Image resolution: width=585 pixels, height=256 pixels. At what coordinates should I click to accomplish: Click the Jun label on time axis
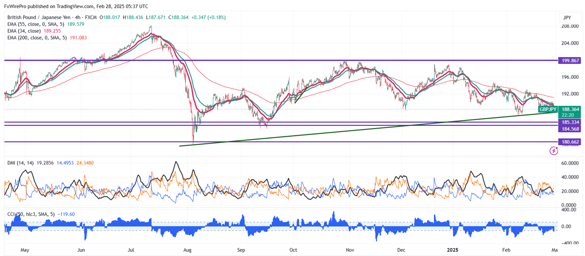click(x=81, y=250)
